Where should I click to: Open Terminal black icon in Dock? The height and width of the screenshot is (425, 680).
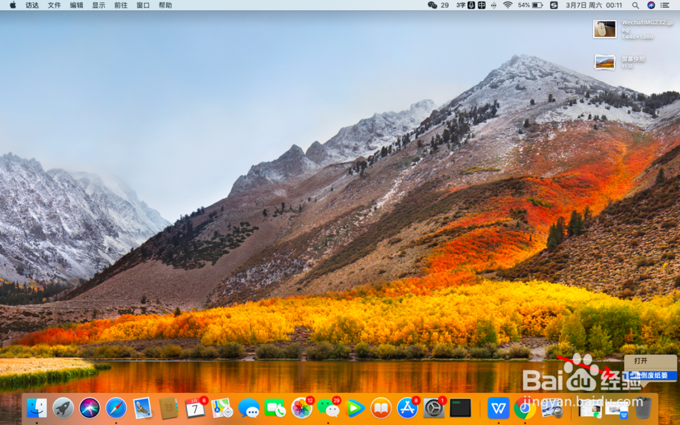[460, 408]
